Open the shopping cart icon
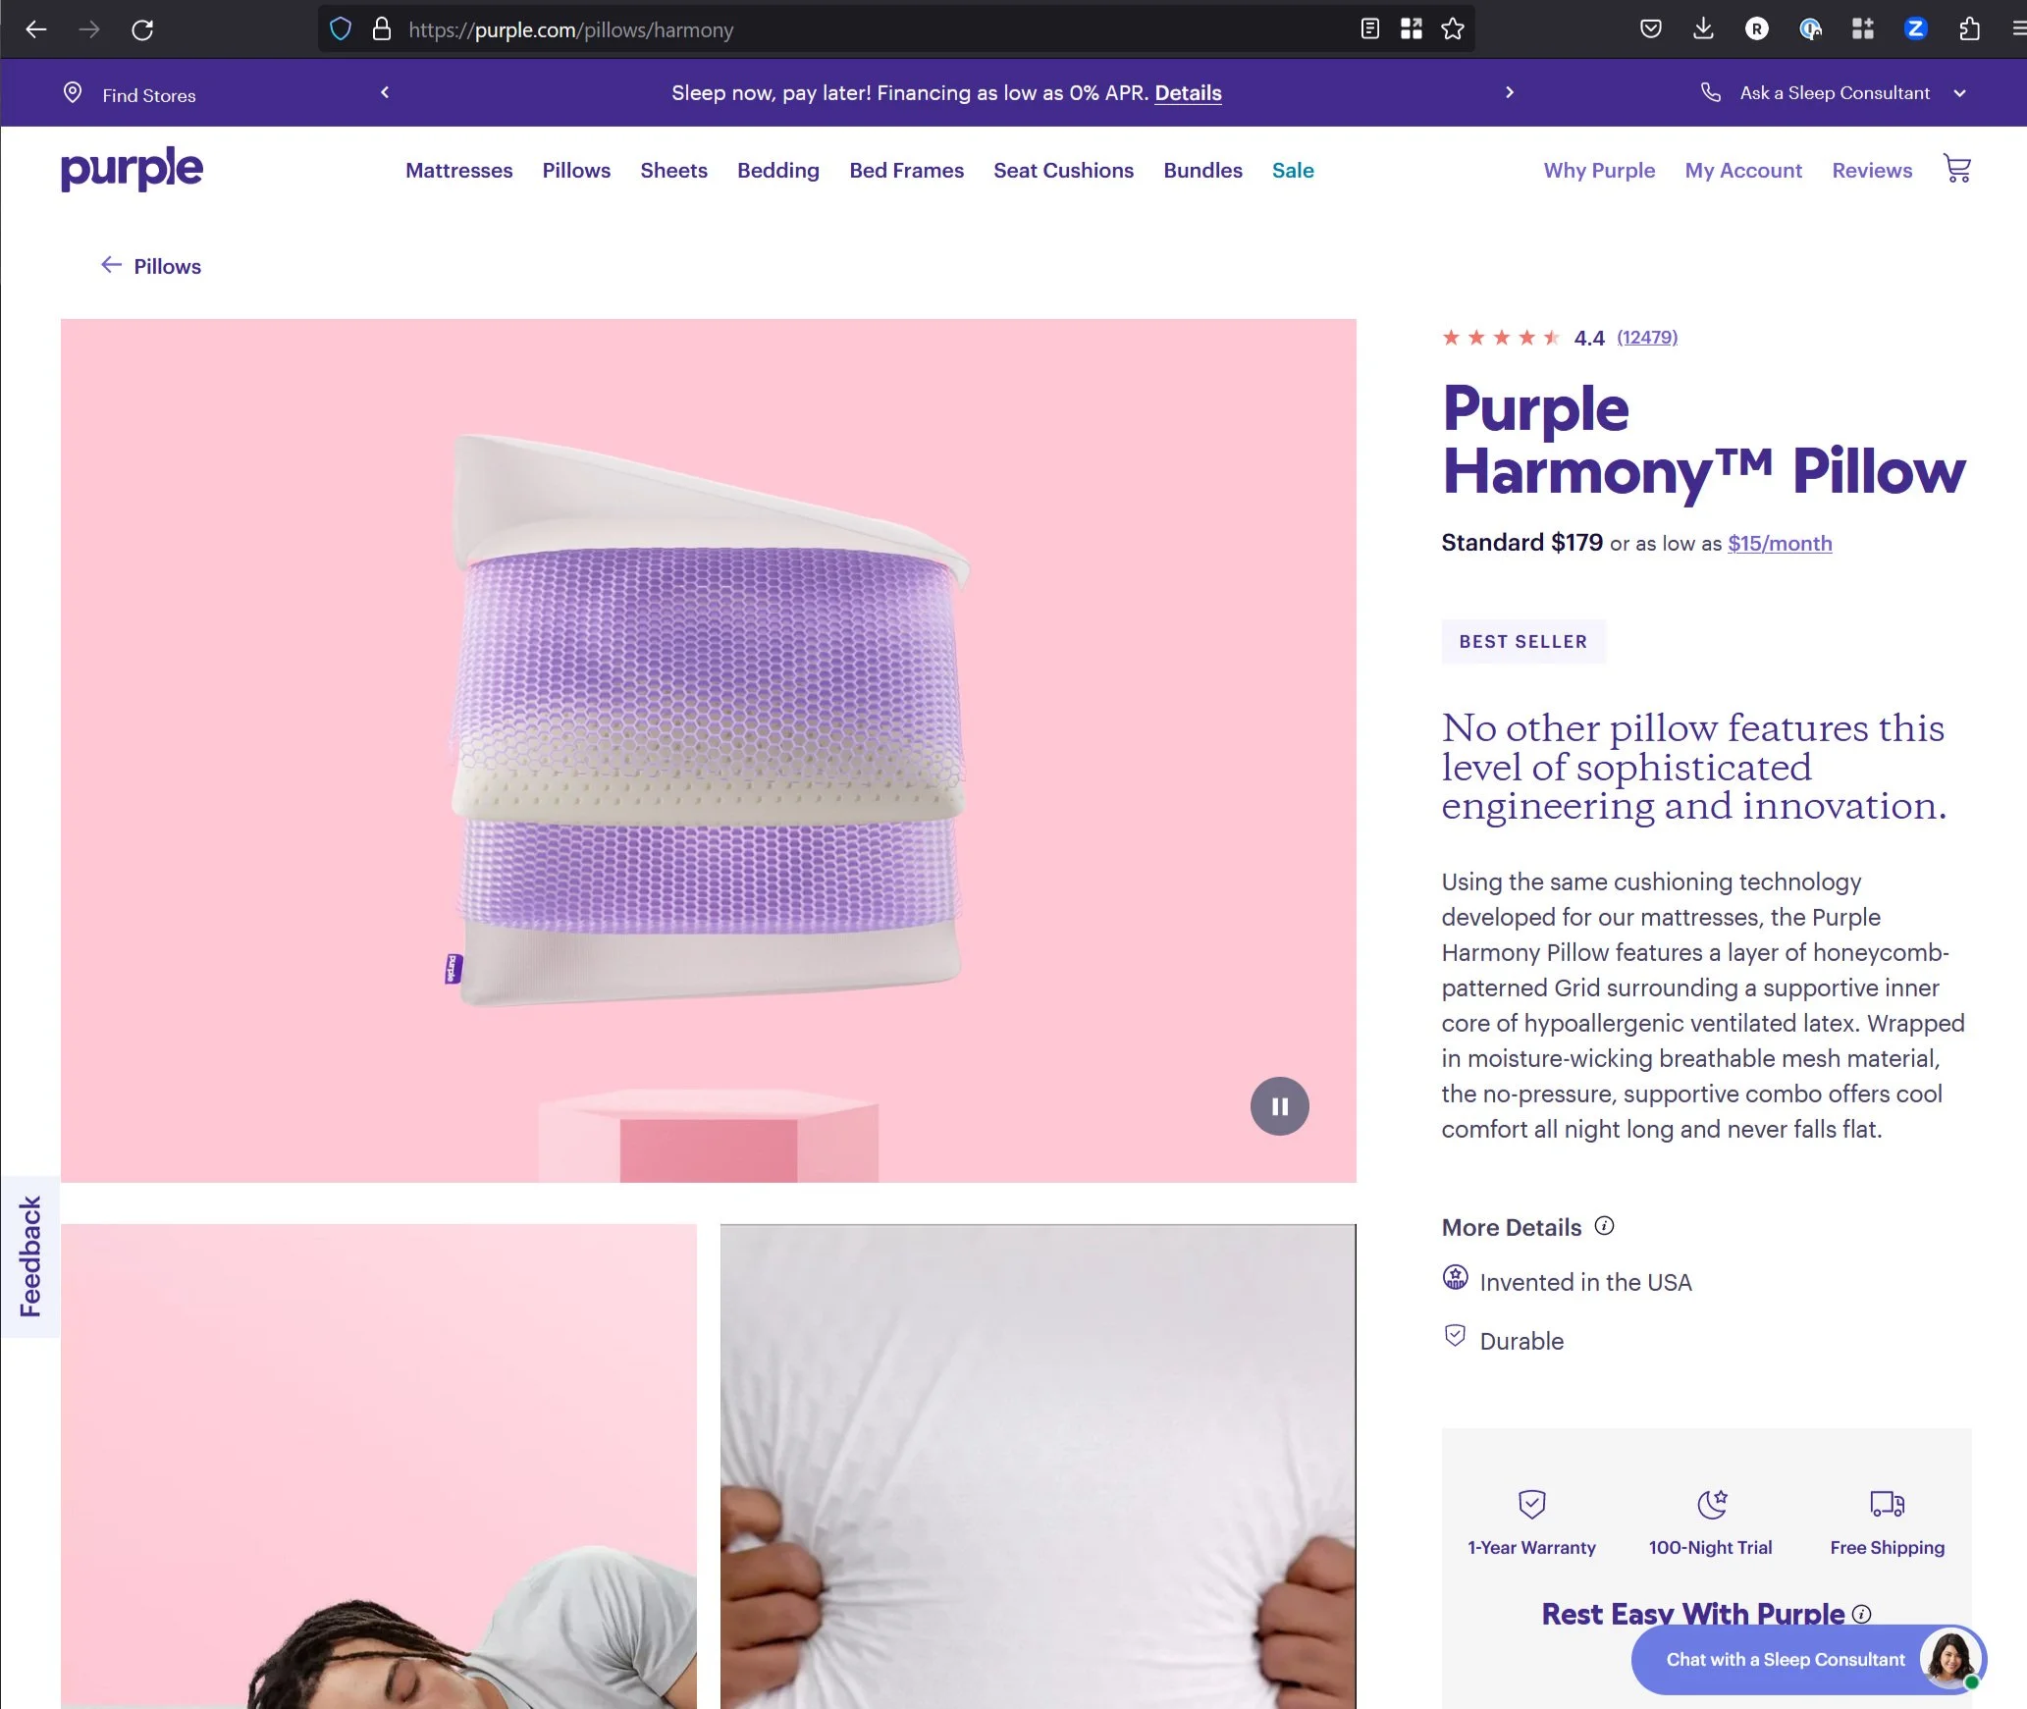Viewport: 2027px width, 1709px height. 1957,169
